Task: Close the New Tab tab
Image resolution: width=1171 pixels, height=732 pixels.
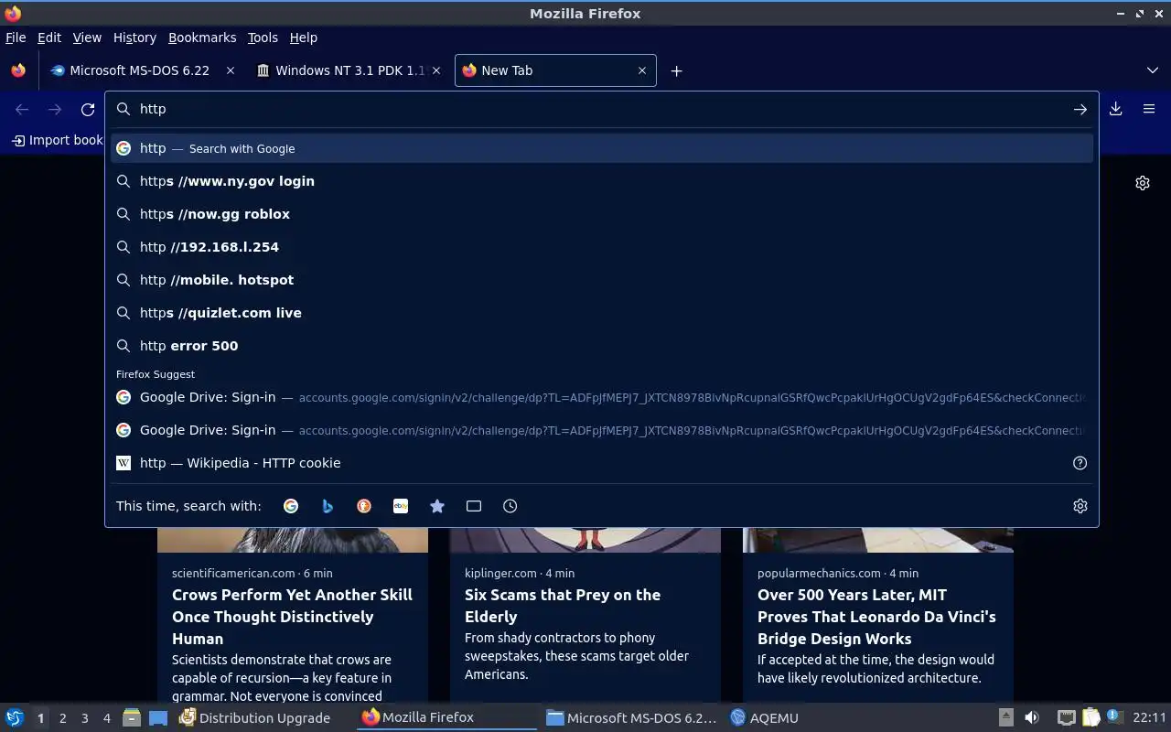Action: click(x=642, y=70)
